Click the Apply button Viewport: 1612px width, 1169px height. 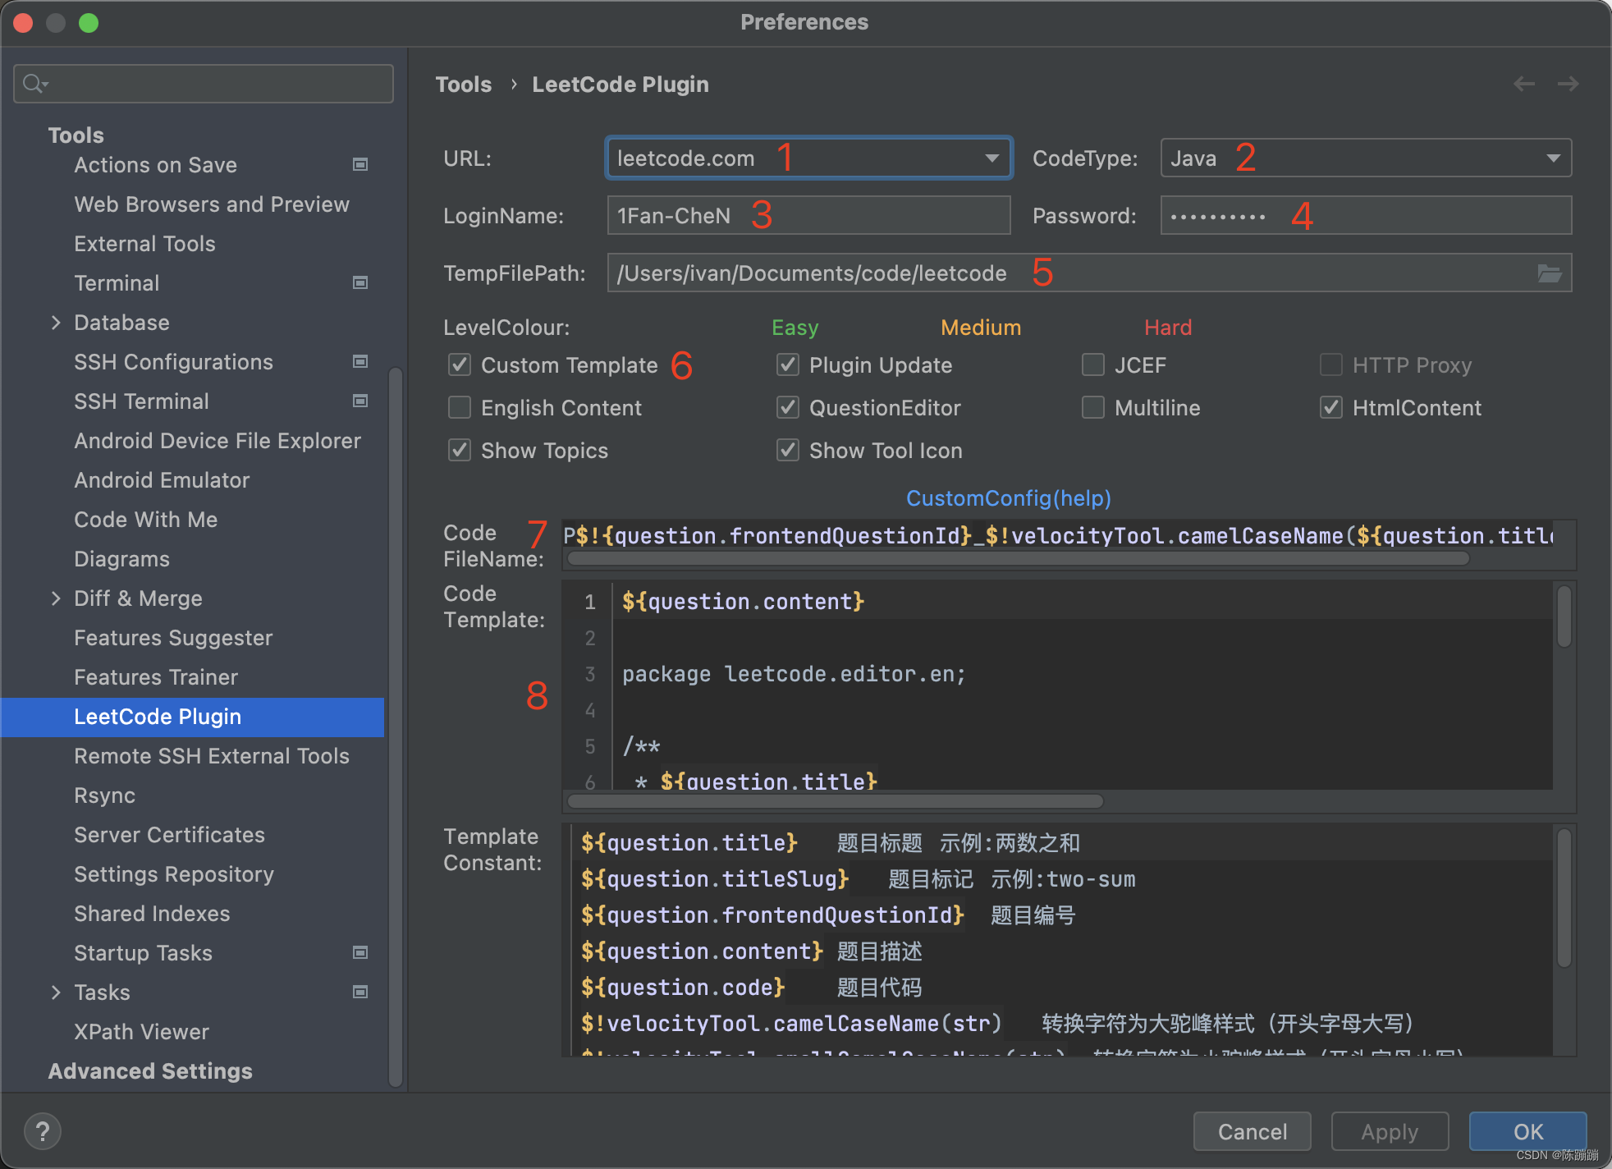1390,1132
